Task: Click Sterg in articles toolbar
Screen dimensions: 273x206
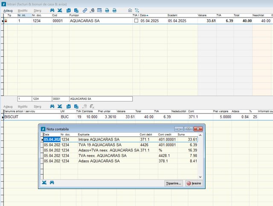Action: [x=38, y=107]
